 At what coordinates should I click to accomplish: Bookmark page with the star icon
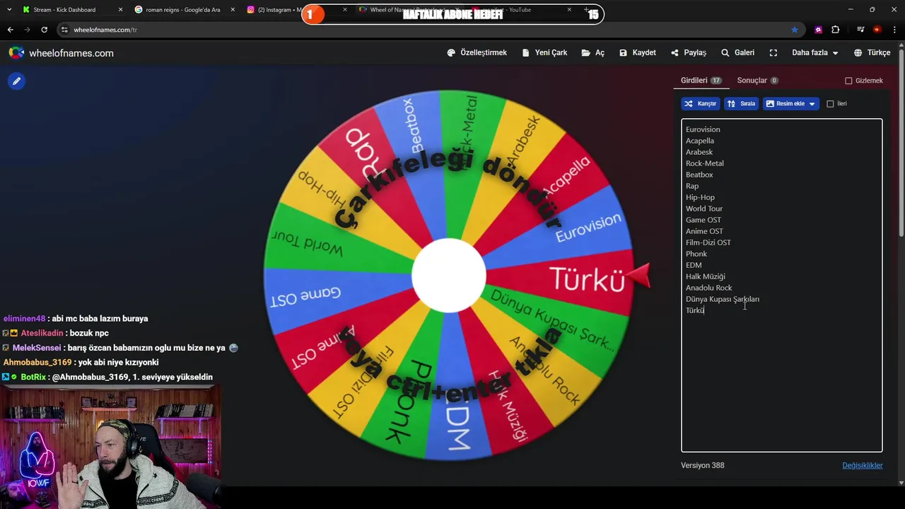(795, 30)
